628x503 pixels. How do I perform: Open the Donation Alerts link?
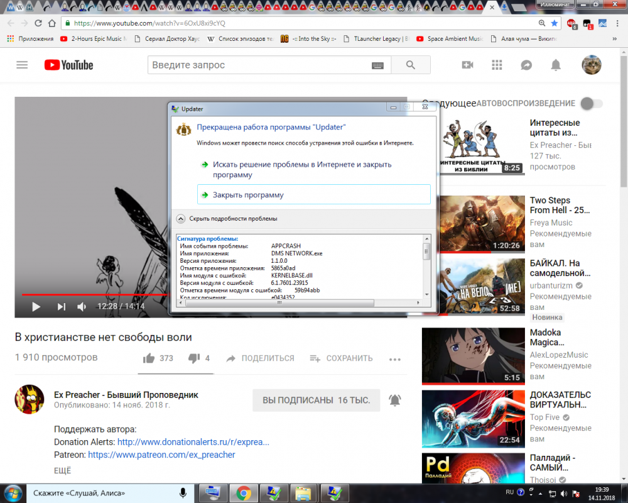pyautogui.click(x=193, y=442)
